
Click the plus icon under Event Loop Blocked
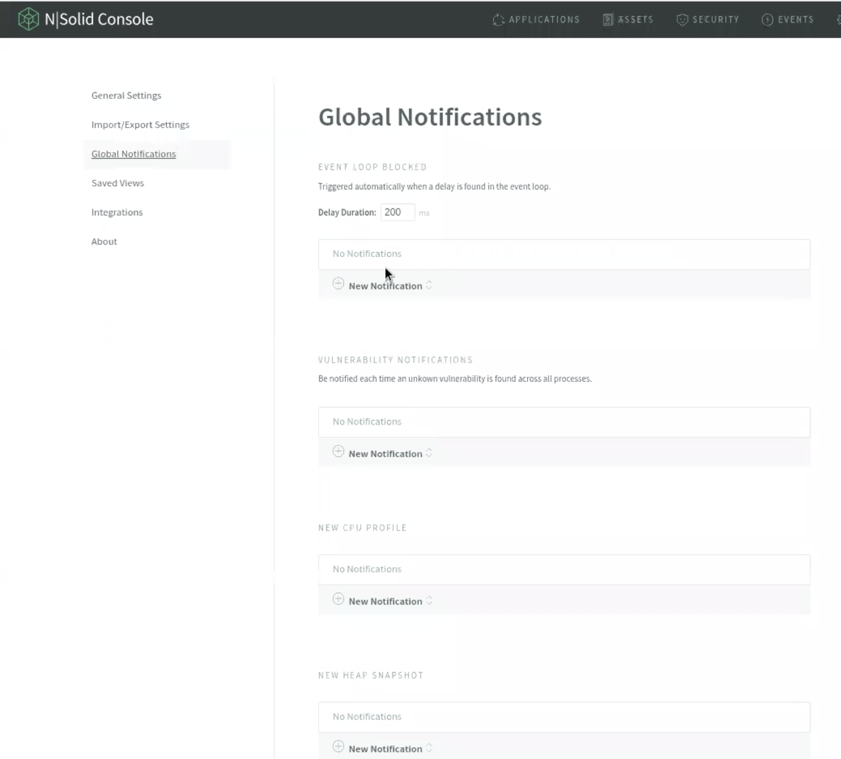tap(338, 283)
